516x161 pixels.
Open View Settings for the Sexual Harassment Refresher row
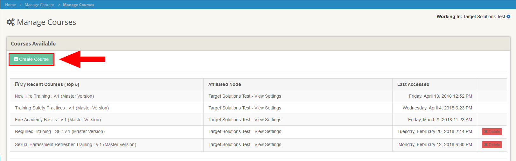coord(268,144)
